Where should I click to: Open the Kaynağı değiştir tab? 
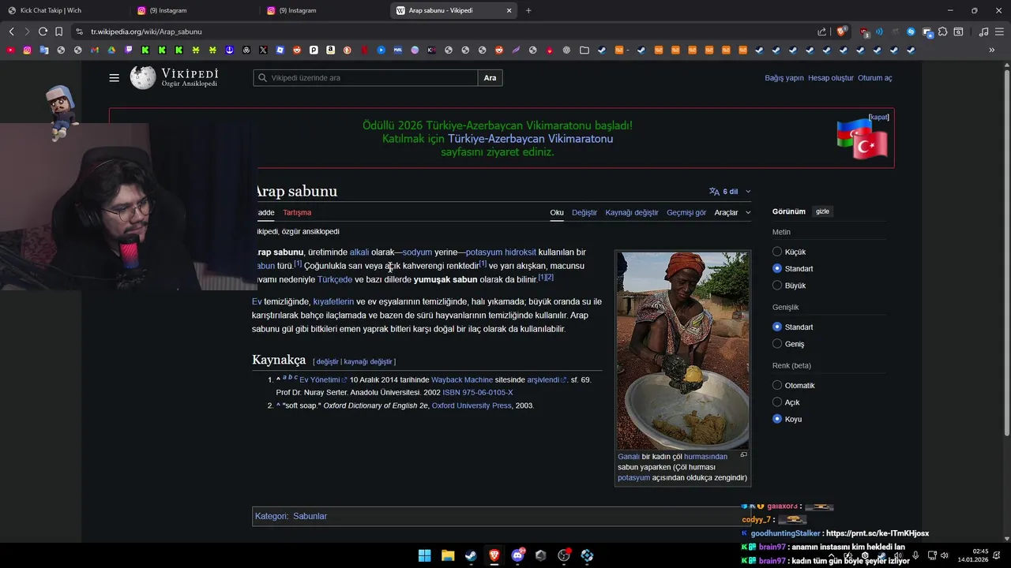pyautogui.click(x=632, y=212)
